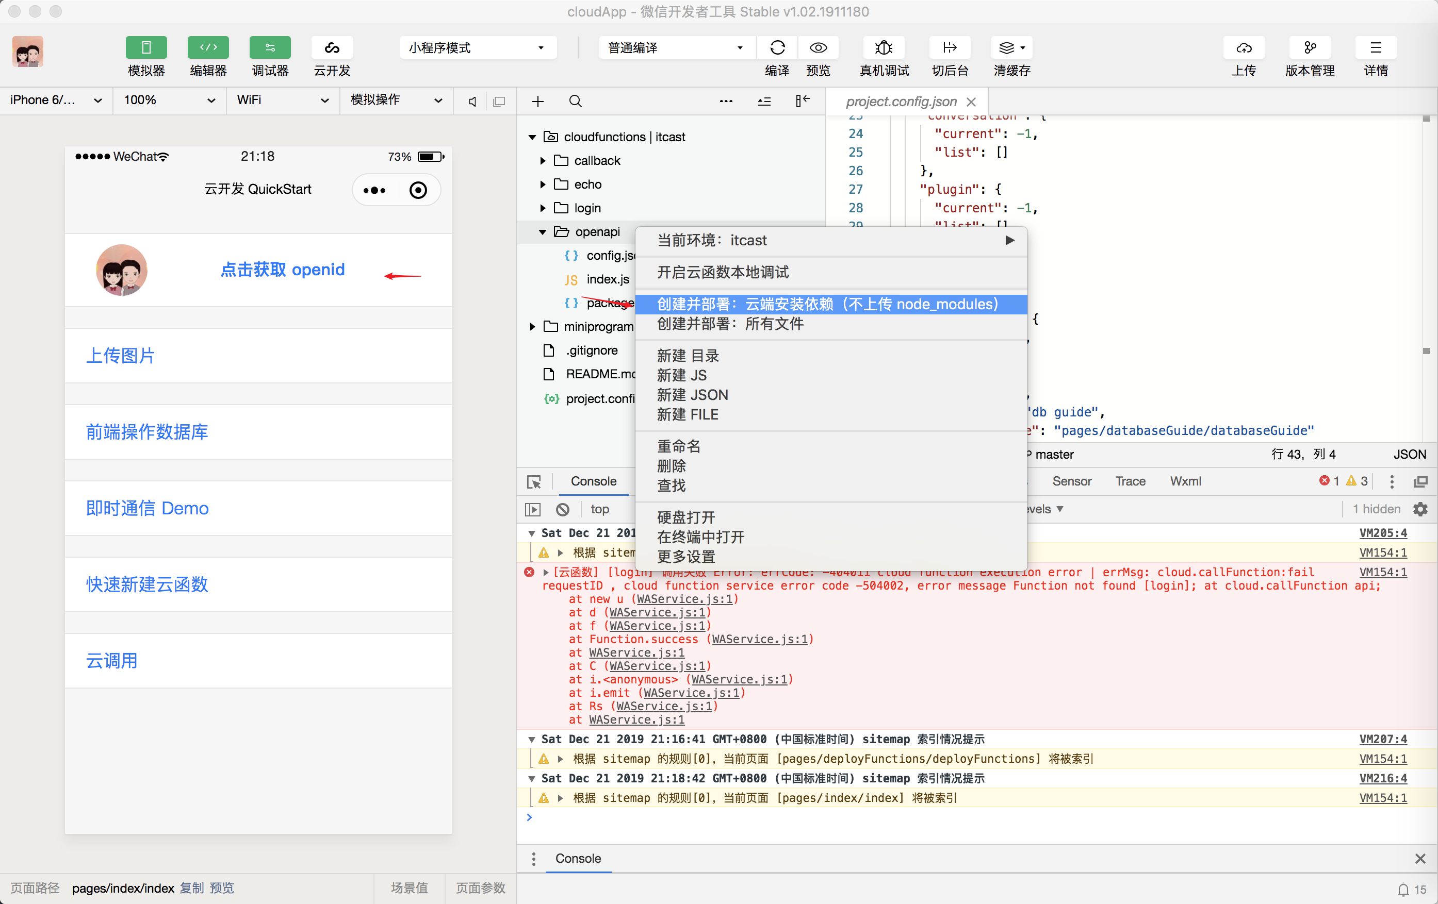
Task: Collapse the openapi folder
Action: tap(542, 232)
